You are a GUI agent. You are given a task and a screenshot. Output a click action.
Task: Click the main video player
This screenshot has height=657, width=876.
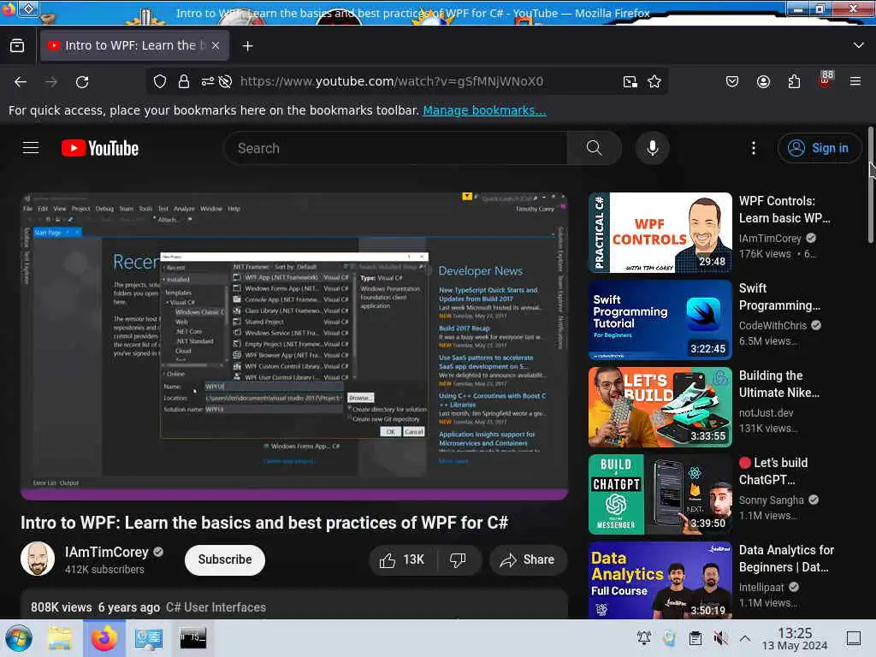[x=294, y=346]
